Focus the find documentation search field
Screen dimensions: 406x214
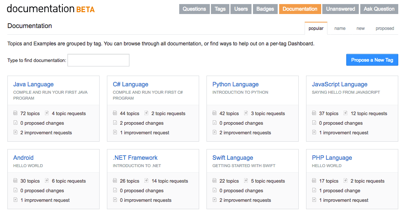point(98,60)
